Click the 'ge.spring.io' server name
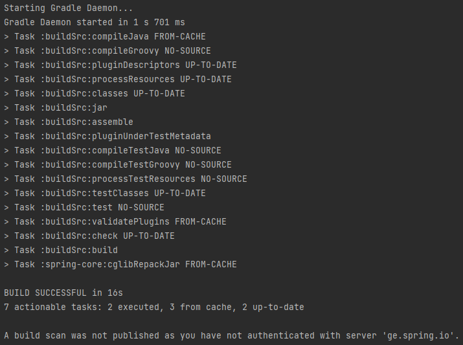The width and height of the screenshot is (463, 345). tap(421, 335)
